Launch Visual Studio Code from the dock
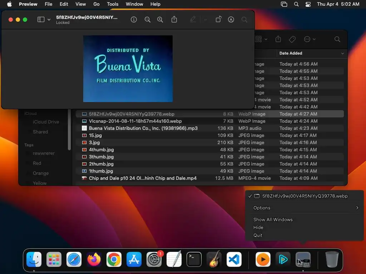 (234, 259)
